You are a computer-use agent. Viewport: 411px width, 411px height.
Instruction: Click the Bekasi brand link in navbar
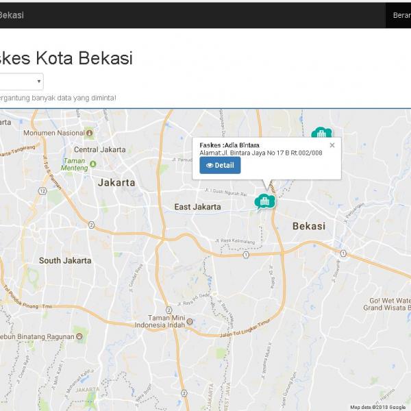point(12,15)
